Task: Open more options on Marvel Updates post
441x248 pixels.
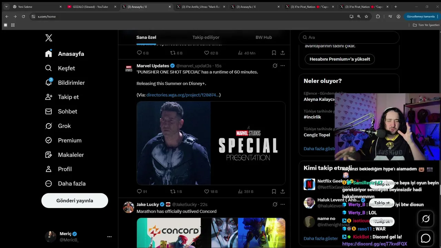Action: click(x=283, y=65)
